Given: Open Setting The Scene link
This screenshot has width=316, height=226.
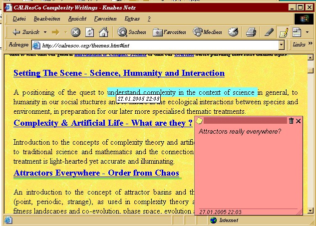Looking at the screenshot, I should tap(119, 73).
